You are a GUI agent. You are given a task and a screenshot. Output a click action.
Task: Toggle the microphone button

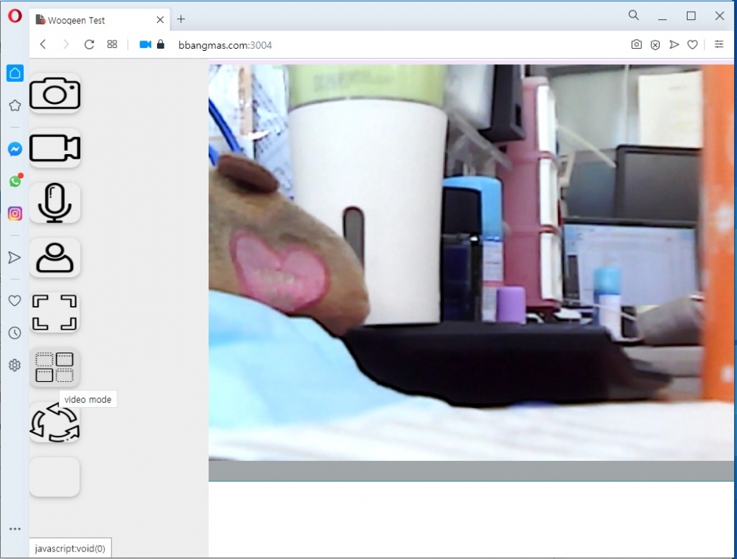tap(55, 203)
